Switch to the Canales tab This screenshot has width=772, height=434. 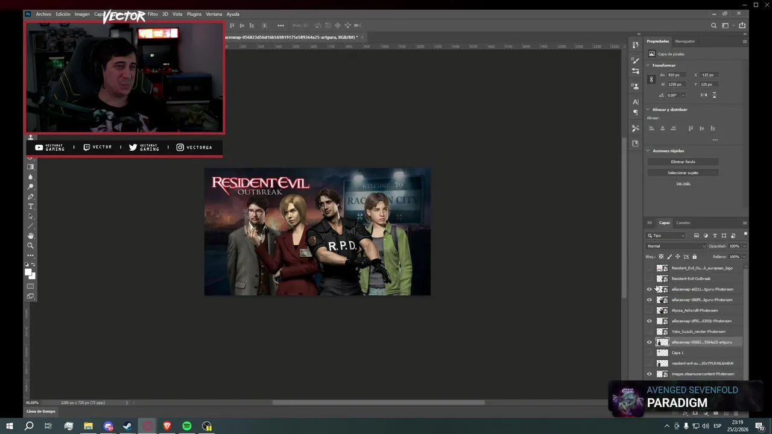click(x=683, y=222)
